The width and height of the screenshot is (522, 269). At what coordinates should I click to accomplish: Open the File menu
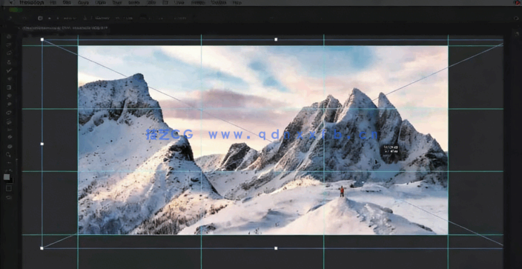pos(53,2)
